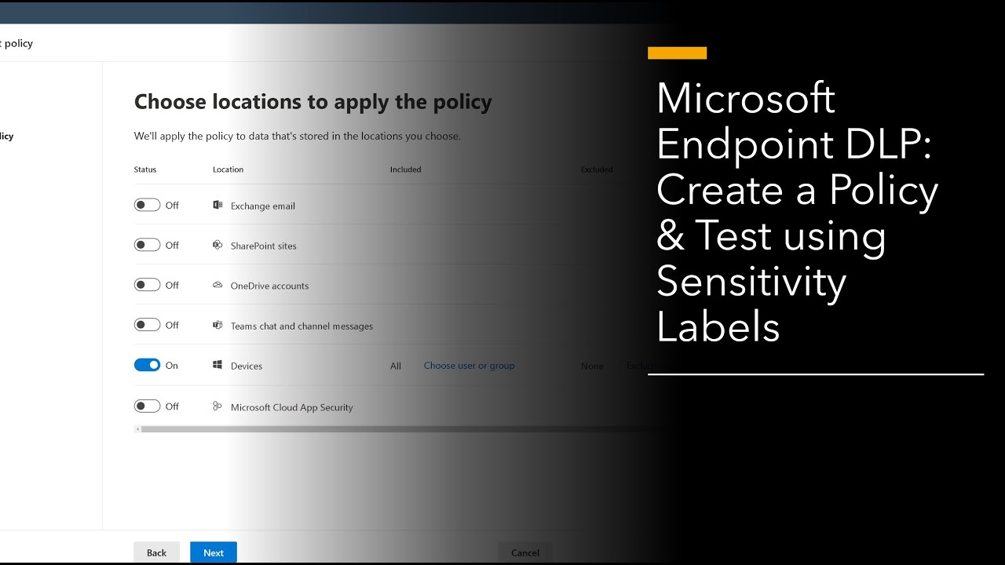Select the OneDrive accounts location label
Image resolution: width=1005 pixels, height=565 pixels.
click(x=269, y=286)
